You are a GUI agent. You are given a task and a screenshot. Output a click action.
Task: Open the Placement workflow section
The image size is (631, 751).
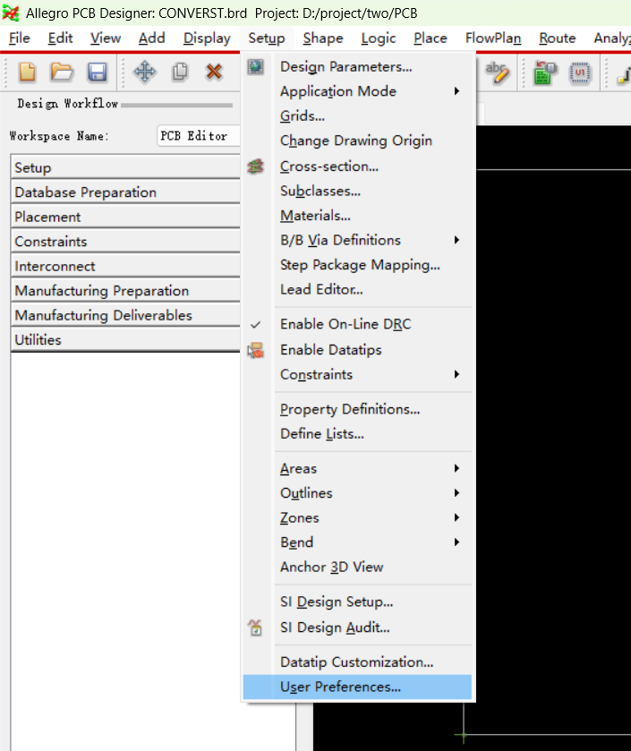pos(125,217)
